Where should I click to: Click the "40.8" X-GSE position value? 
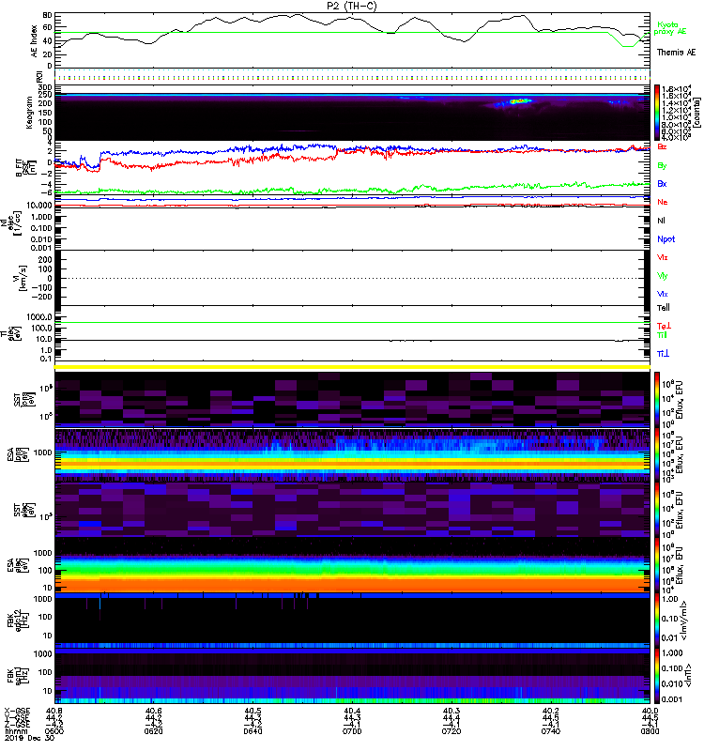click(x=54, y=711)
